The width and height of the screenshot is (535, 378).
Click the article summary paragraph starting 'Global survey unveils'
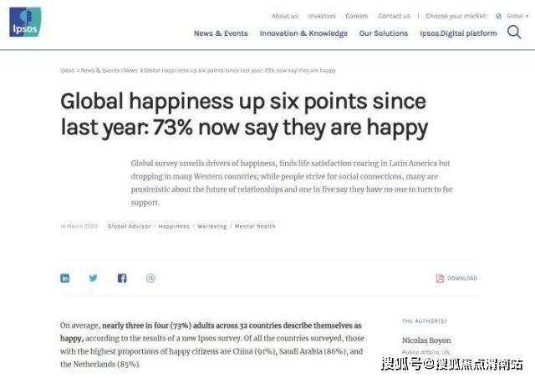(292, 183)
